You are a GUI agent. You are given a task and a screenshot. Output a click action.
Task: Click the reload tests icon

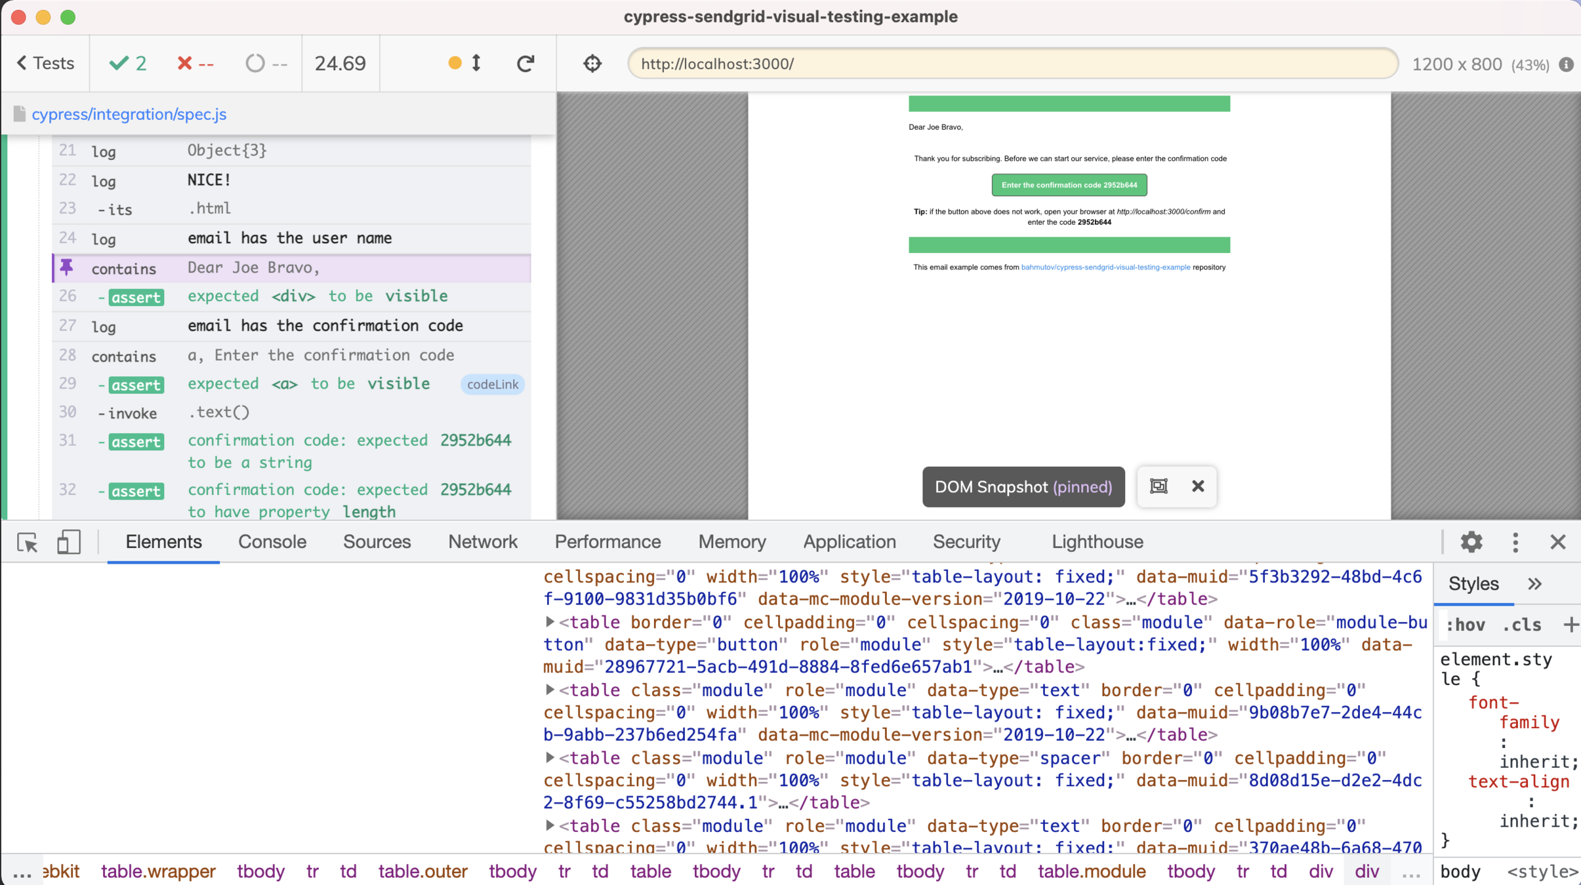525,64
